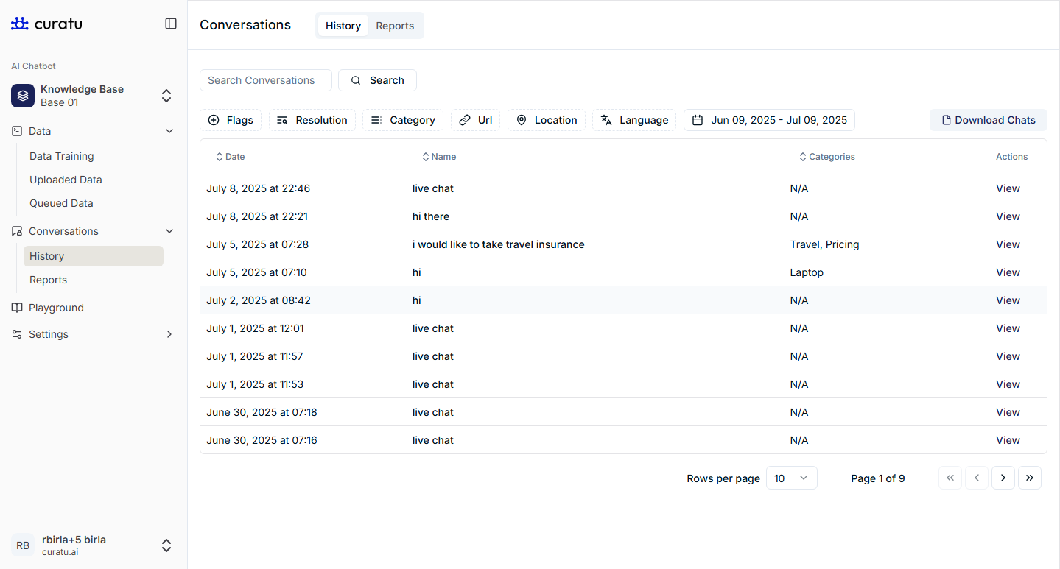The image size is (1060, 569).
Task: Click the Search Conversations input field
Action: pyautogui.click(x=266, y=80)
